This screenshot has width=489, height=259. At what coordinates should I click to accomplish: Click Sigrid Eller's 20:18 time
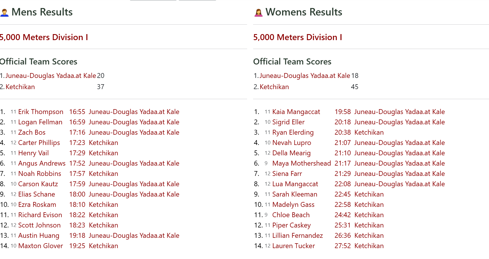343,122
